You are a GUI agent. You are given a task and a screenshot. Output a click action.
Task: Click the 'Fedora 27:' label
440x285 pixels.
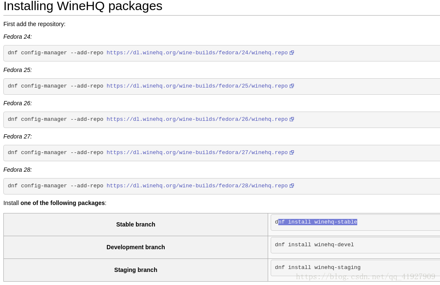[18, 136]
